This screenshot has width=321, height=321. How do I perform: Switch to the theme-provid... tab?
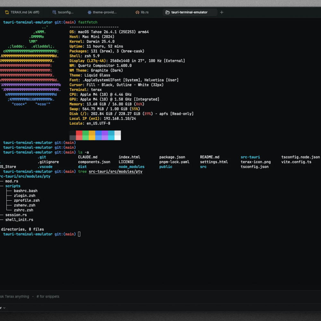click(102, 12)
